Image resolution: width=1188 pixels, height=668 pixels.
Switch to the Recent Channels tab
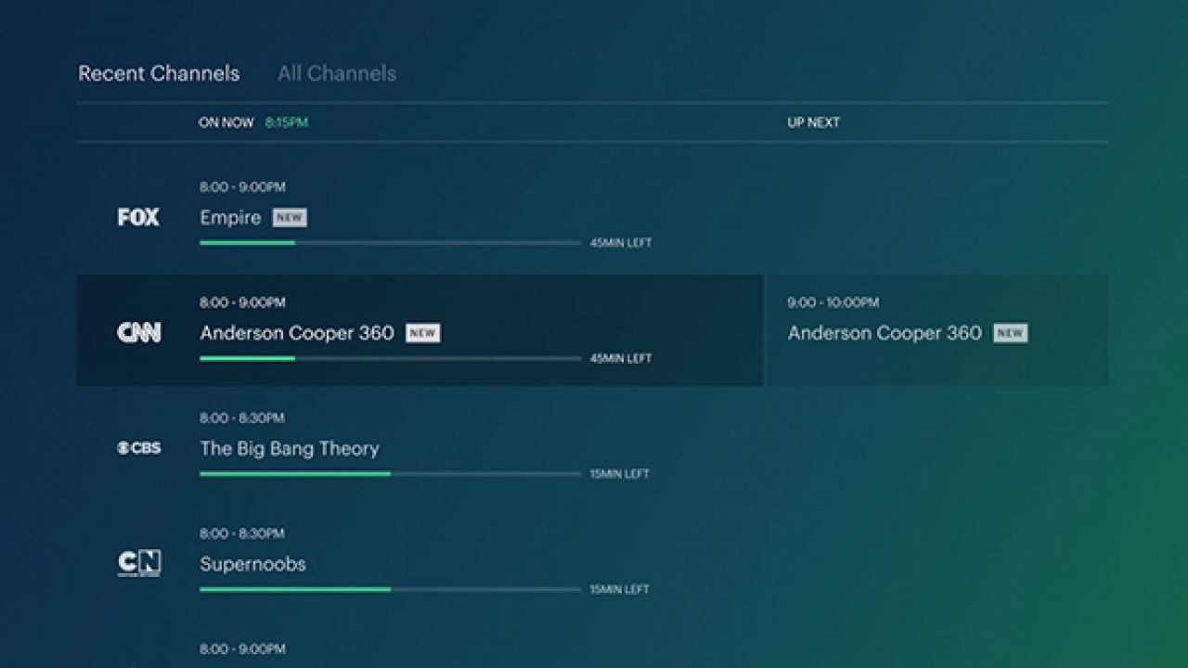click(159, 73)
